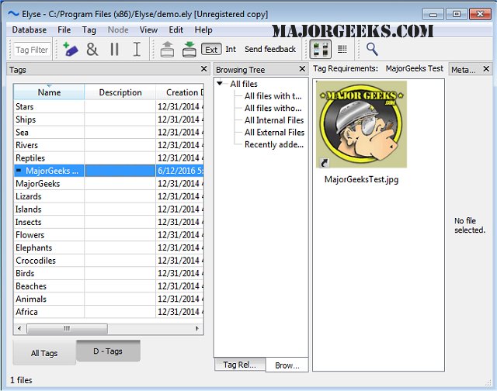This screenshot has width=497, height=391.
Task: Open the View menu
Action: point(148,29)
